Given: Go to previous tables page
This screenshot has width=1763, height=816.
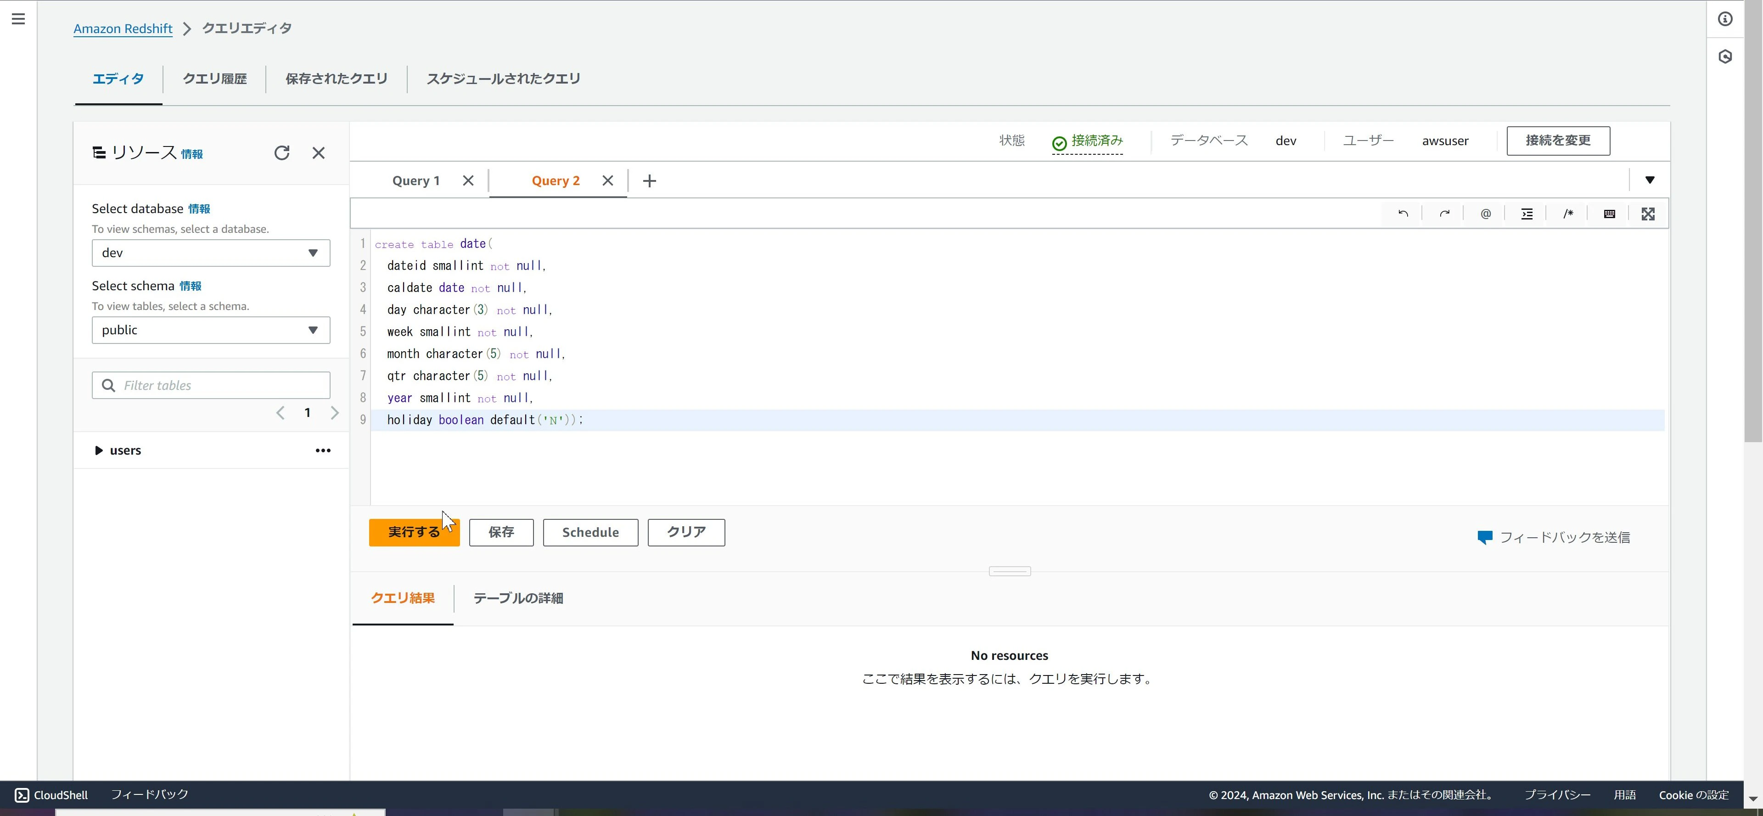Looking at the screenshot, I should 281,413.
